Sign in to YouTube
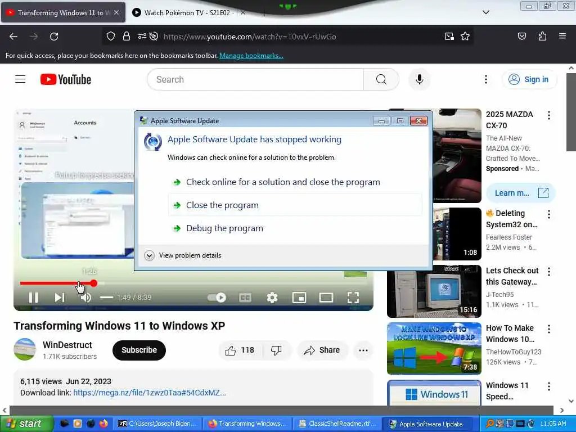 pyautogui.click(x=529, y=79)
